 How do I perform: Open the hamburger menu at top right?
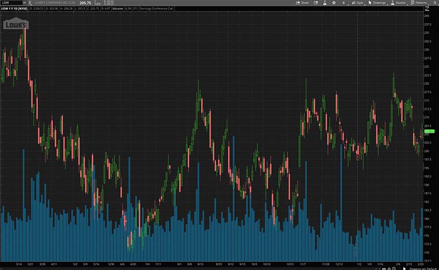(435, 3)
